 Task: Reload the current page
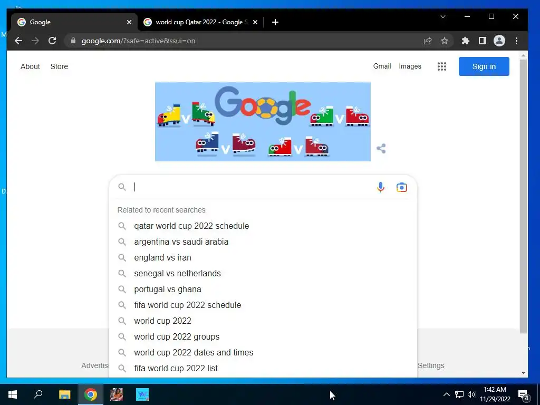point(52,41)
